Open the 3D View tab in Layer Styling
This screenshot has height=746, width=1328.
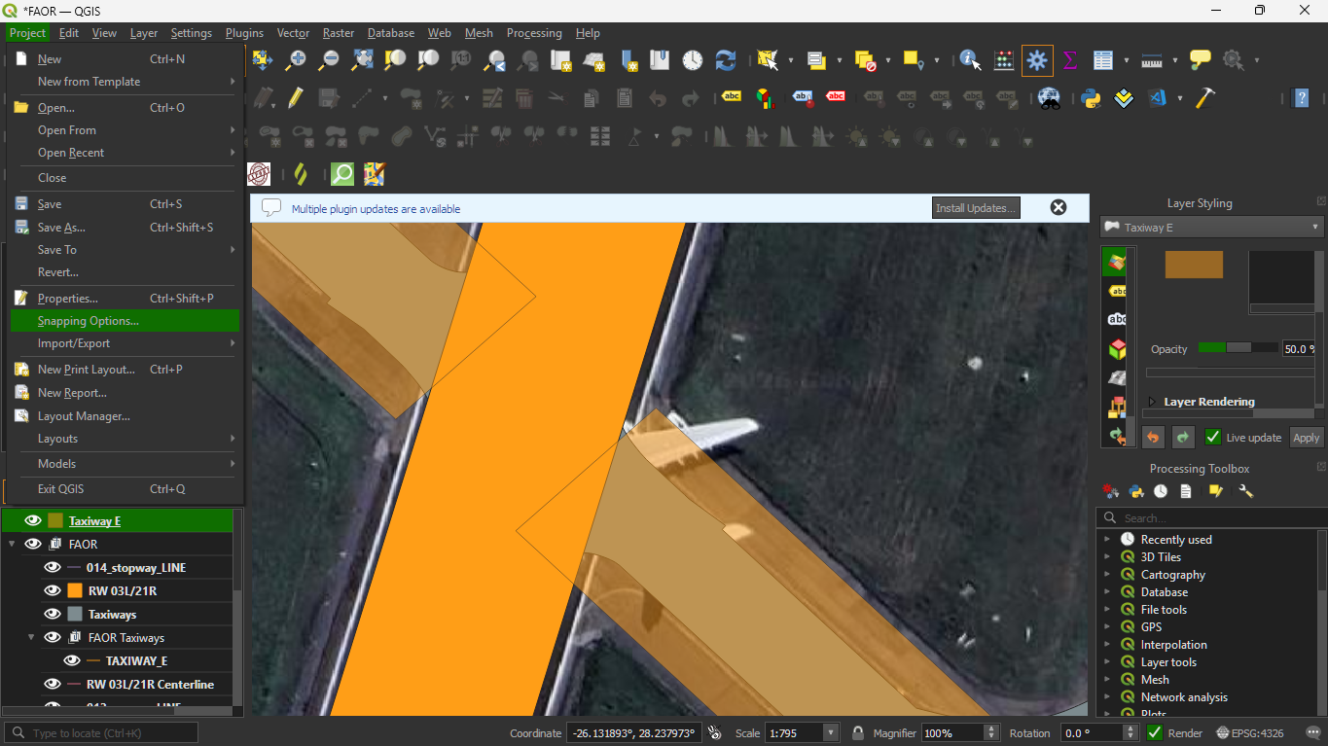(x=1117, y=349)
